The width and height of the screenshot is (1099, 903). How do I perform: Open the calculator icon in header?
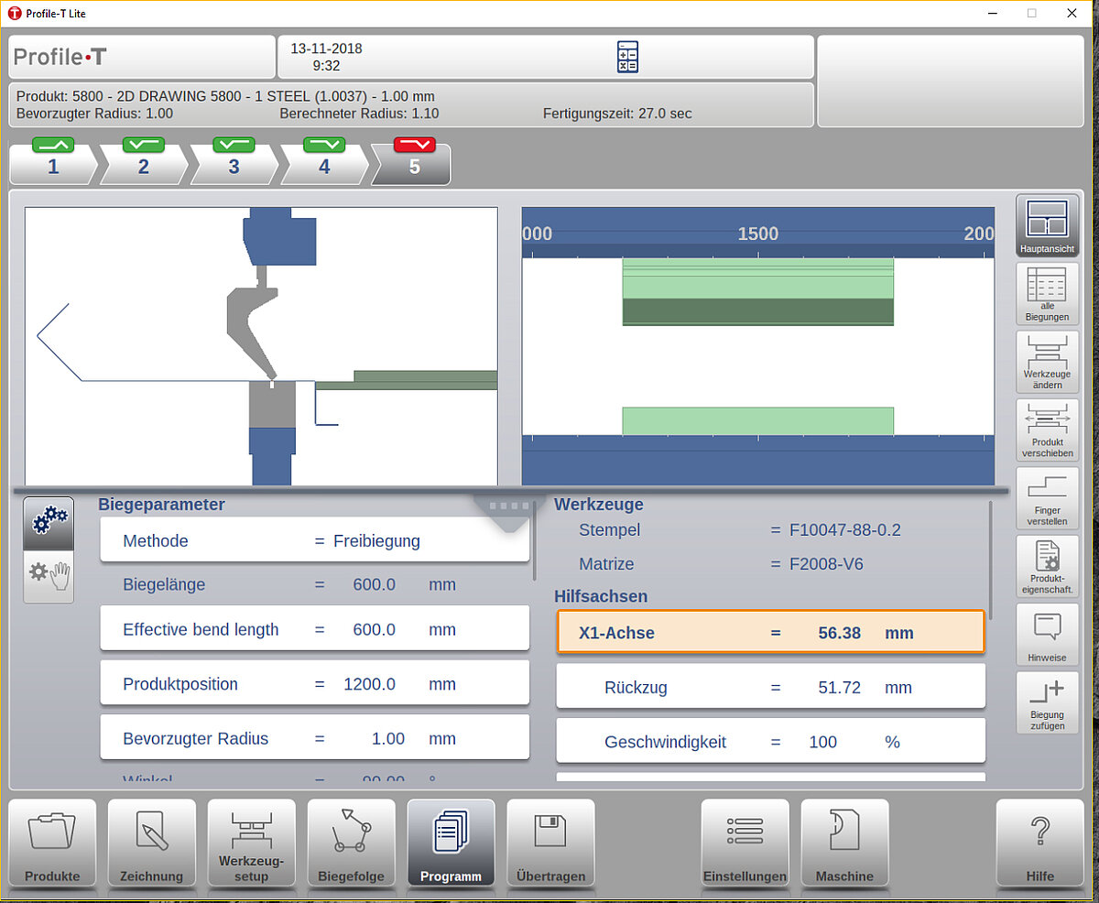(627, 57)
